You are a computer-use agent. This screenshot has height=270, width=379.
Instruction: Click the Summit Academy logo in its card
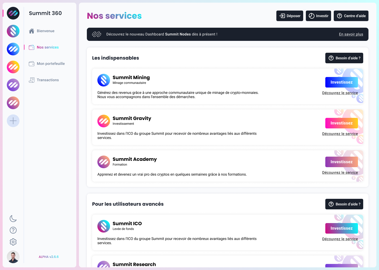(x=104, y=162)
